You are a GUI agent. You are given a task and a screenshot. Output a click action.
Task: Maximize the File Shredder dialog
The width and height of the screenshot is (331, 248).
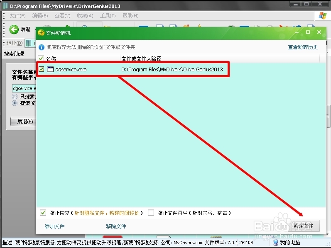tap(308, 32)
